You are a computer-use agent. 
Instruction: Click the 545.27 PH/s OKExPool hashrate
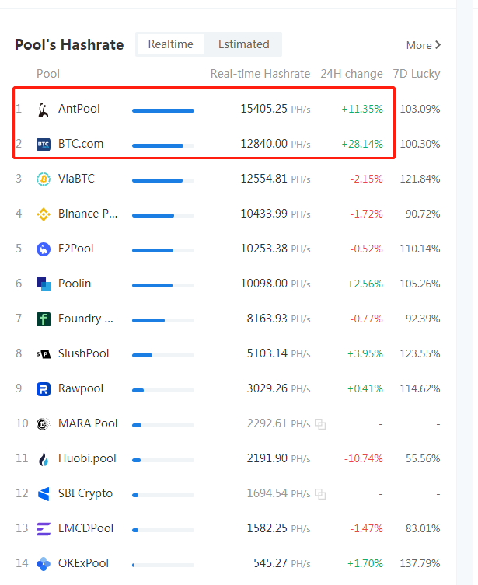click(282, 563)
